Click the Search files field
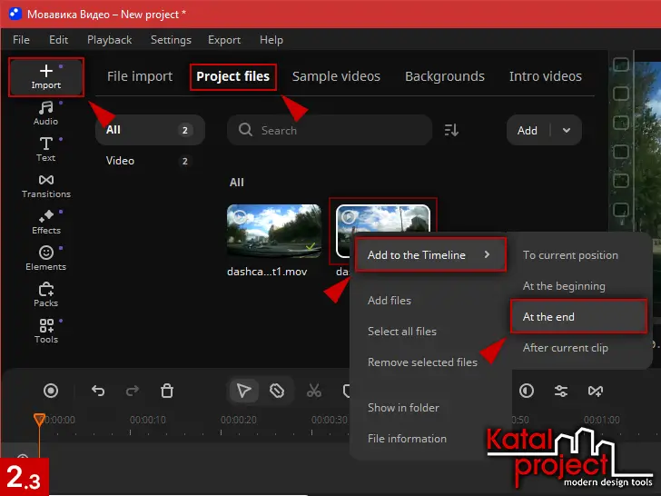661x496 pixels. (327, 131)
